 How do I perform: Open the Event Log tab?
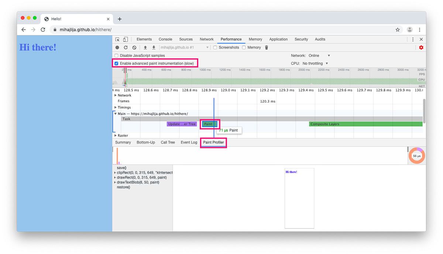pyautogui.click(x=189, y=142)
